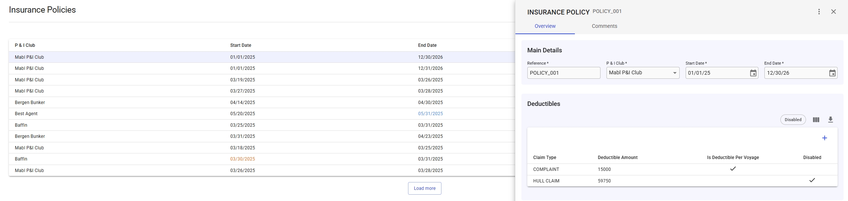This screenshot has height=201, width=848.
Task: Sort by the End Date column header
Action: point(427,45)
